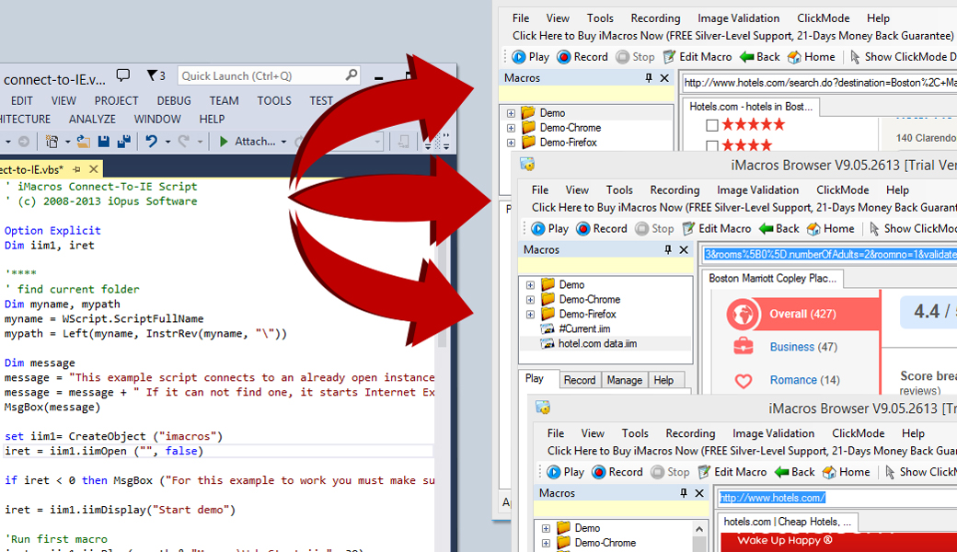This screenshot has width=957, height=552.
Task: Select the 'Boston Marriott Copley Plac...' tab
Action: pos(772,279)
